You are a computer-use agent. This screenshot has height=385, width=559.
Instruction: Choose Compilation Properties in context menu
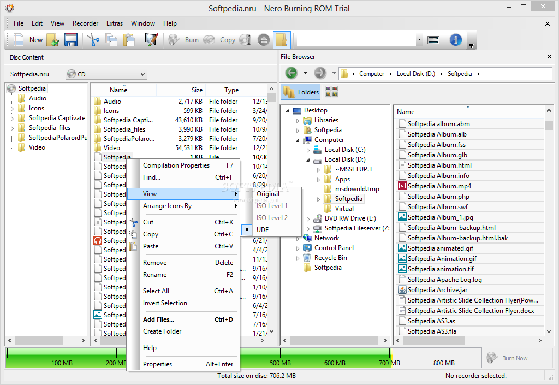tap(183, 165)
